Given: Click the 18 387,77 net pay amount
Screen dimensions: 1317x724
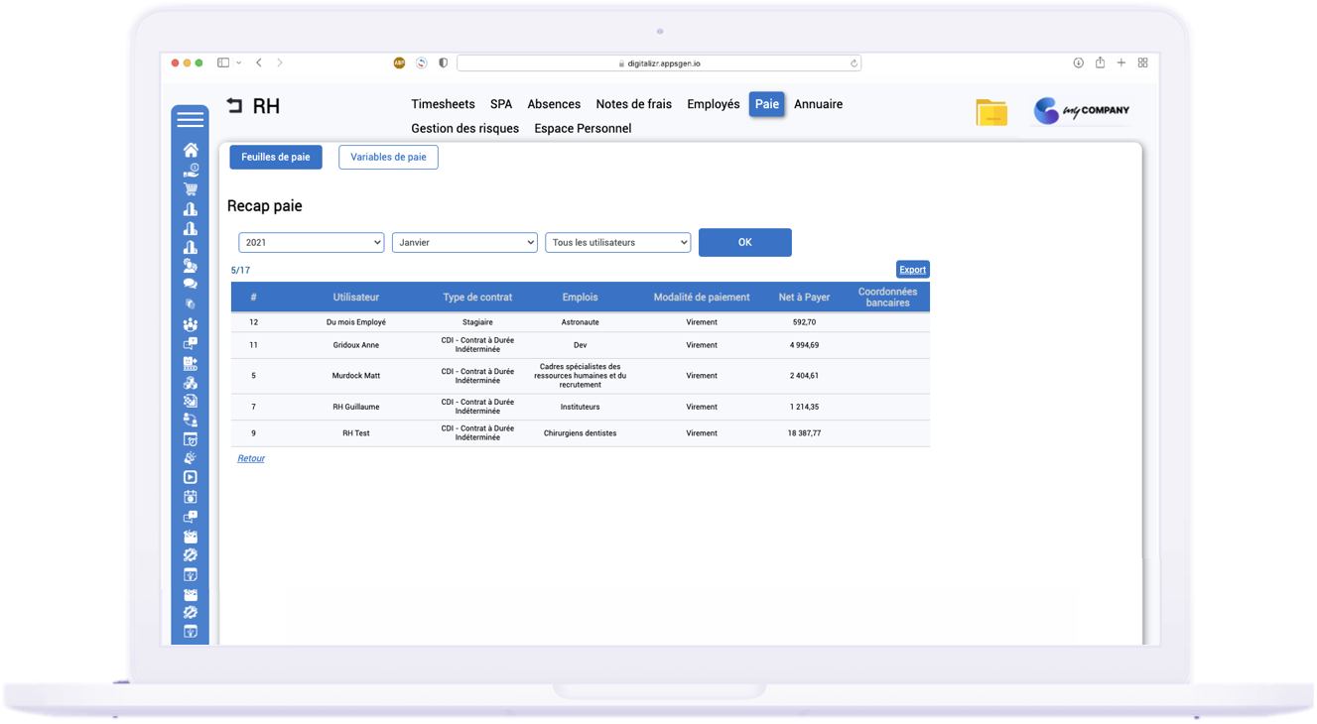Looking at the screenshot, I should click(804, 433).
